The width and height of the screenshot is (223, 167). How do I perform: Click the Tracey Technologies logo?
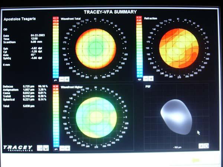click(18, 148)
